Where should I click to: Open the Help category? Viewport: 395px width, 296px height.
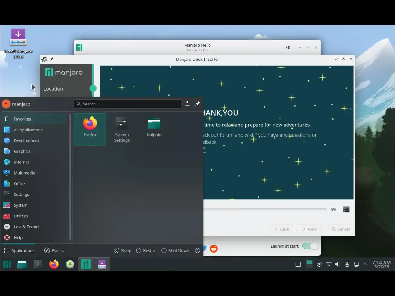point(34,238)
